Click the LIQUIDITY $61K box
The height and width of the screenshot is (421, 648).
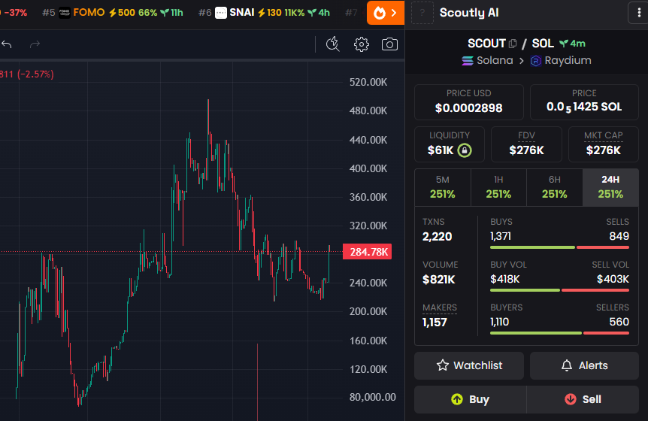pyautogui.click(x=450, y=144)
